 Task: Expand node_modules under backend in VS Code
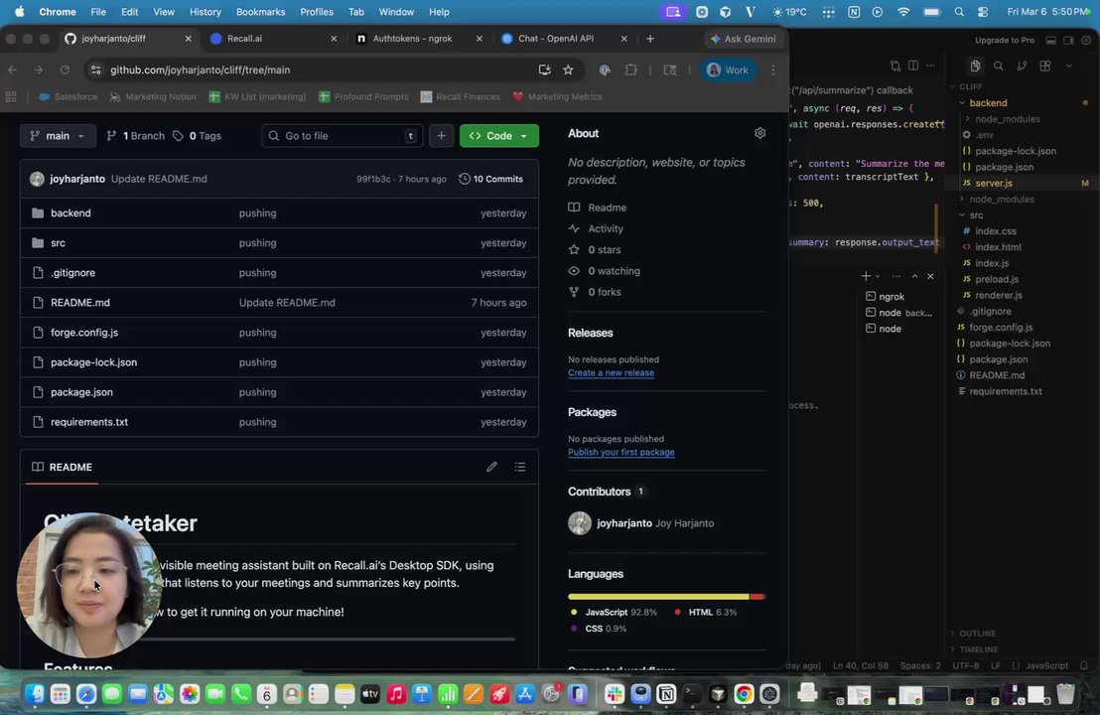1008,119
